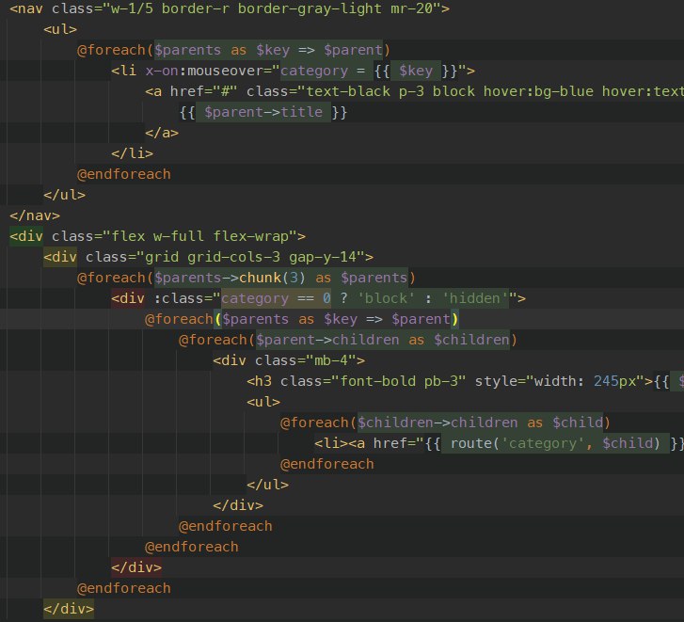Click the opening nav tag line
Image resolution: width=684 pixels, height=622 pixels.
pos(230,8)
